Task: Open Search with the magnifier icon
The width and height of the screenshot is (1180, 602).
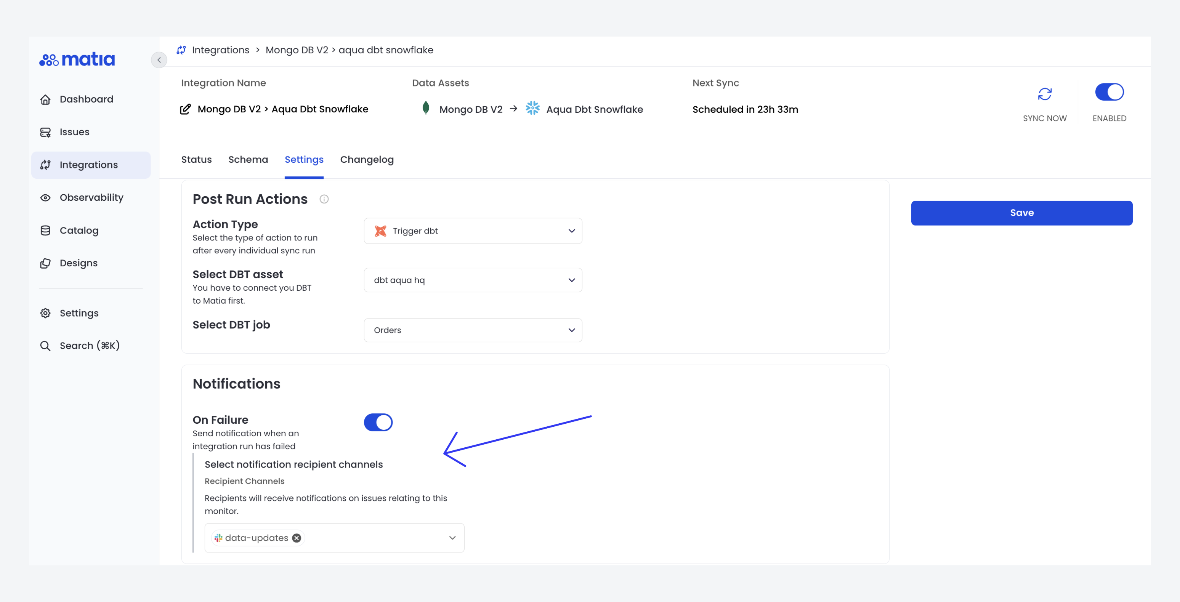Action: click(x=46, y=346)
